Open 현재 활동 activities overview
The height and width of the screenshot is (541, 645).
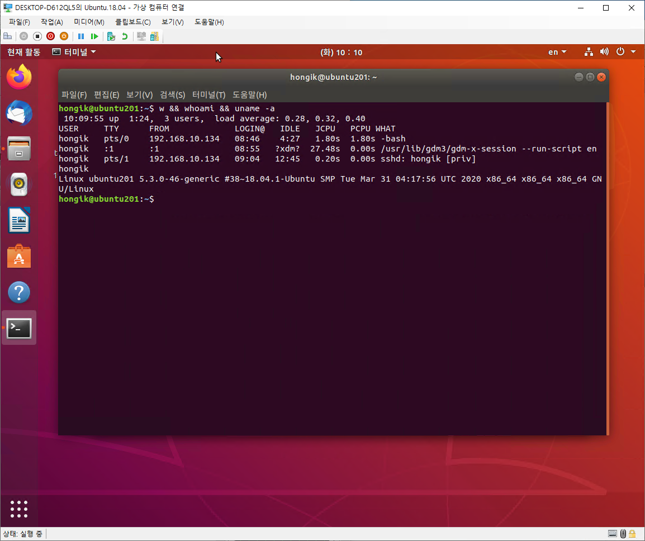[x=24, y=52]
